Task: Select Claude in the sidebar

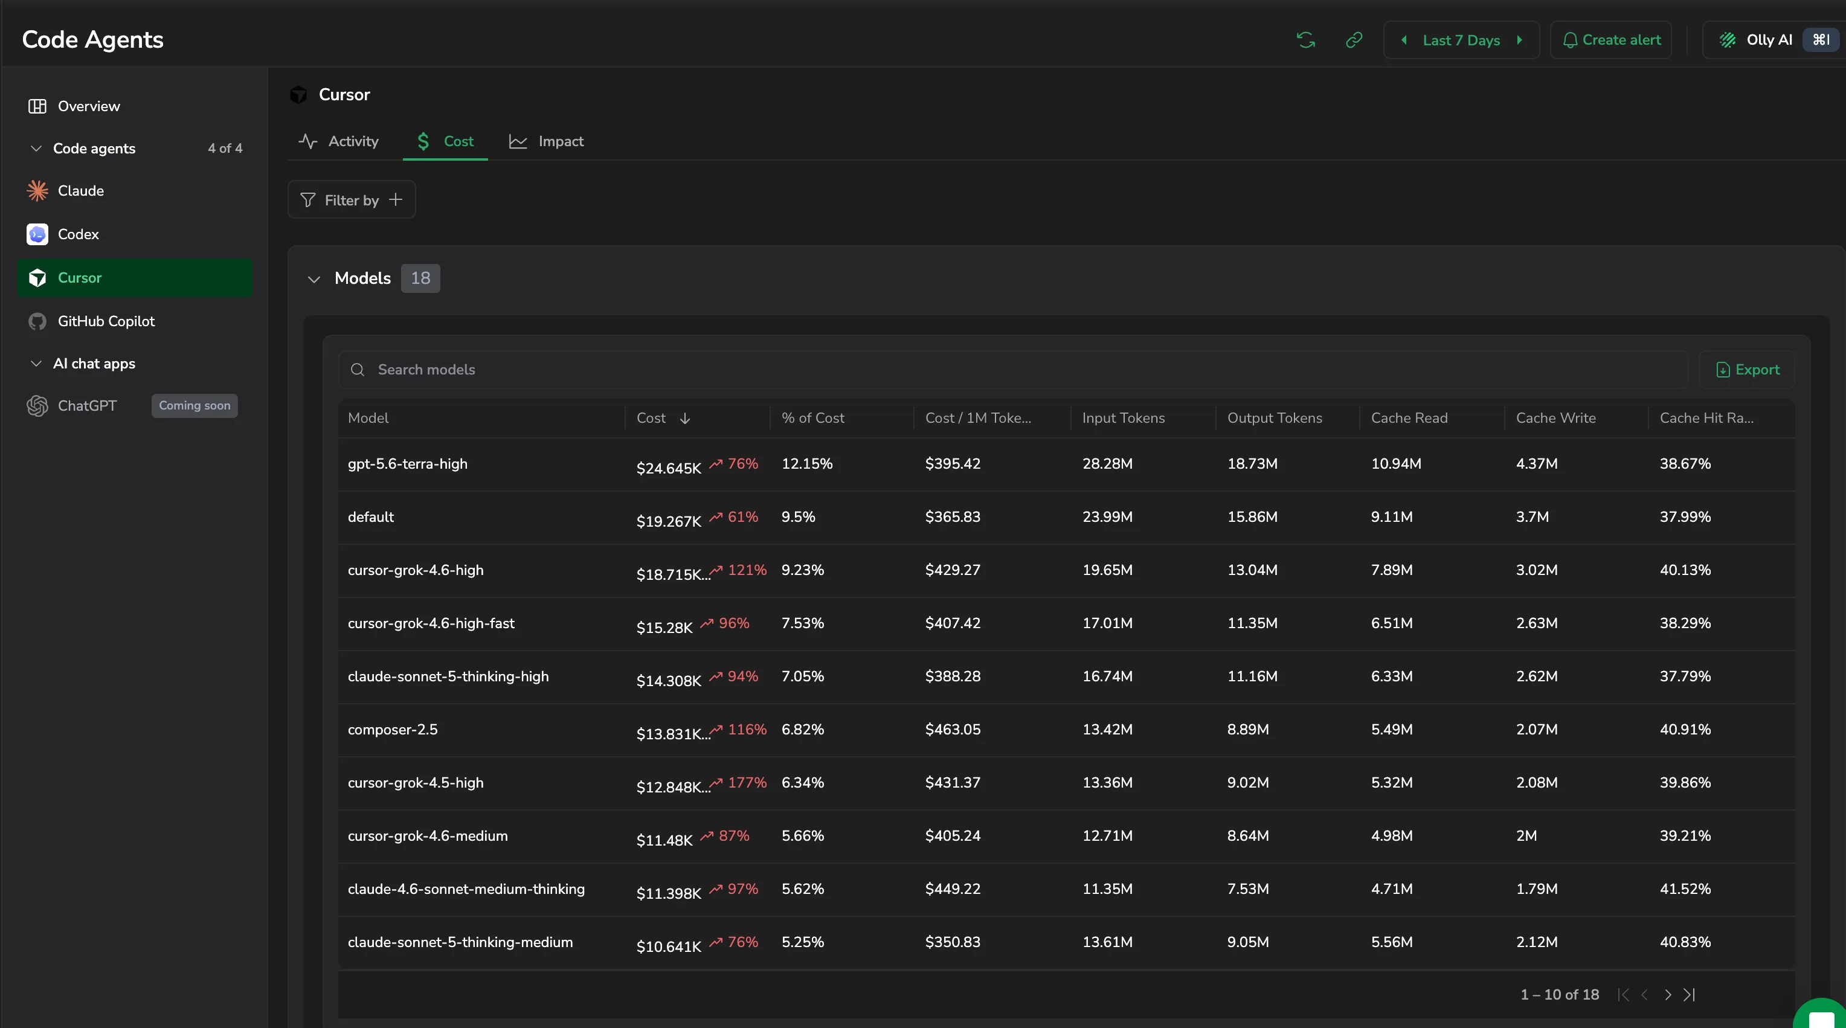Action: point(135,190)
